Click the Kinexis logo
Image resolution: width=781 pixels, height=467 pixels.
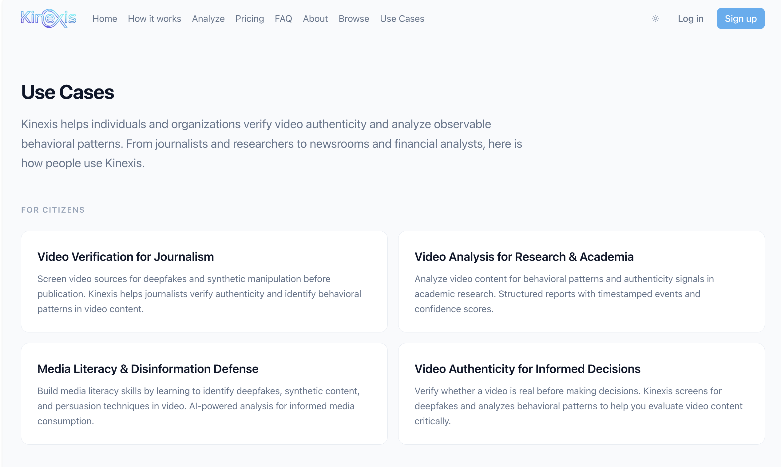point(49,18)
